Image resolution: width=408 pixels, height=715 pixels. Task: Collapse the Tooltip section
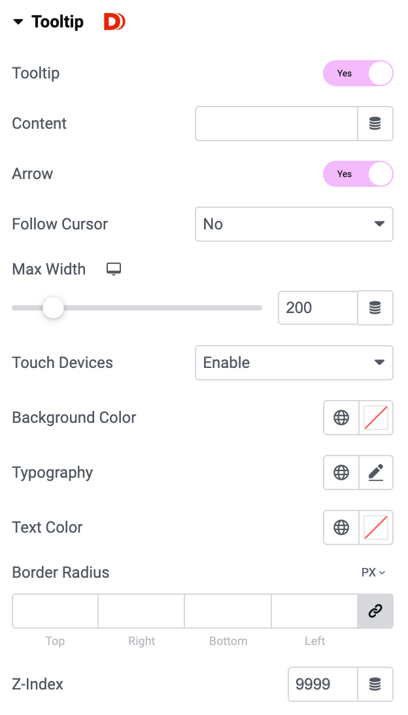[18, 22]
